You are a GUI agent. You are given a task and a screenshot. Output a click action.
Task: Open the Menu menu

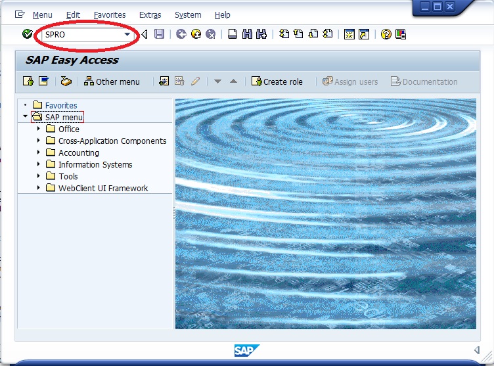(x=42, y=15)
